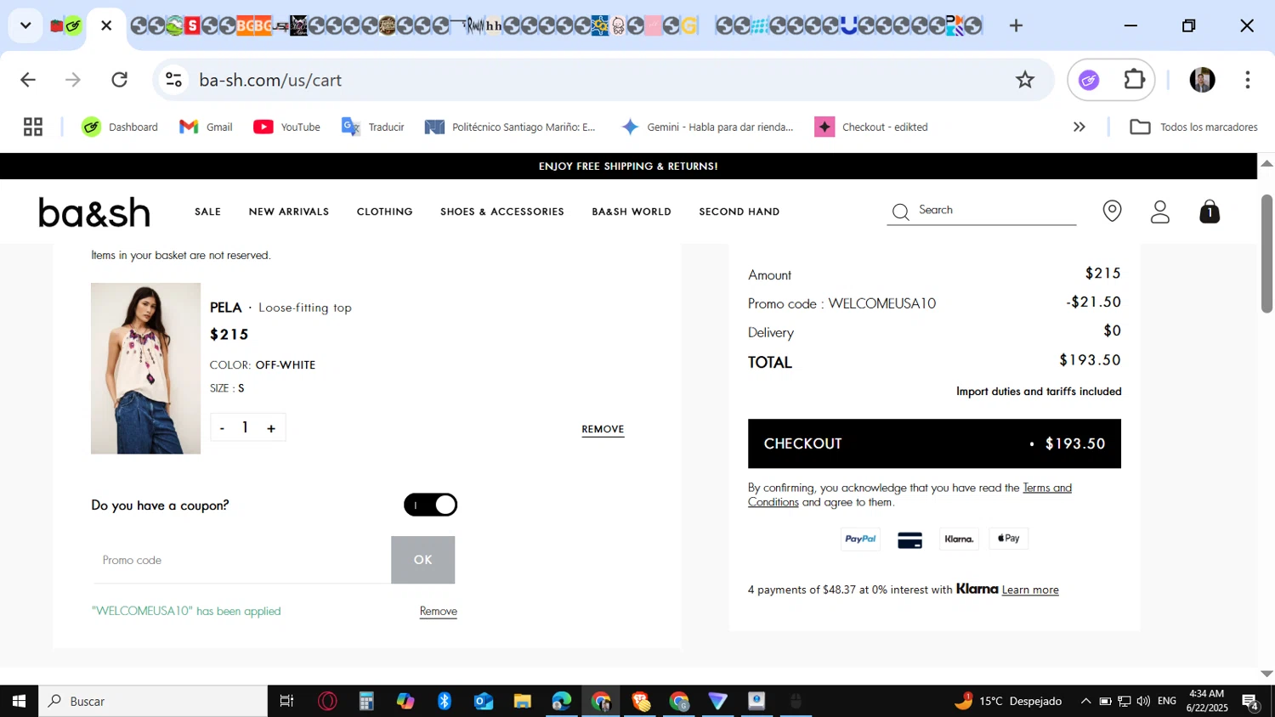Screen dimensions: 1275x717
Task: Increase PELA quantity with plus button
Action: click(x=271, y=428)
